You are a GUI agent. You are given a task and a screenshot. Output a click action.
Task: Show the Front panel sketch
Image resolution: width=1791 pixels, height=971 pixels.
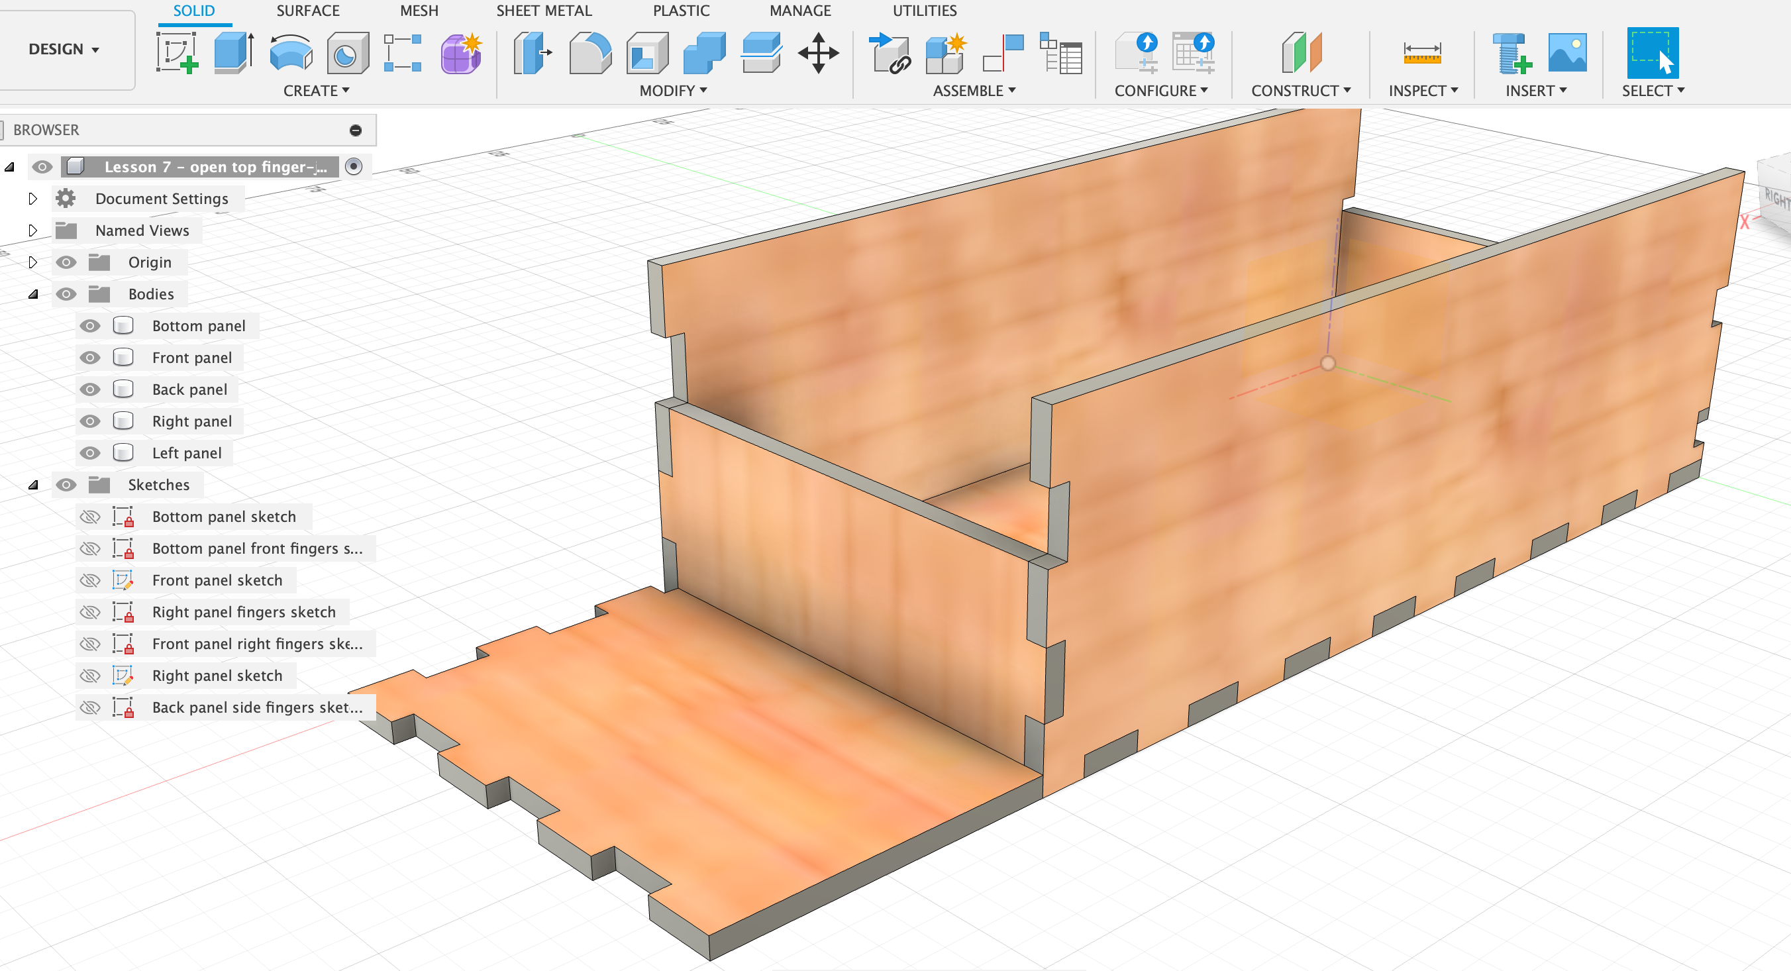(89, 580)
